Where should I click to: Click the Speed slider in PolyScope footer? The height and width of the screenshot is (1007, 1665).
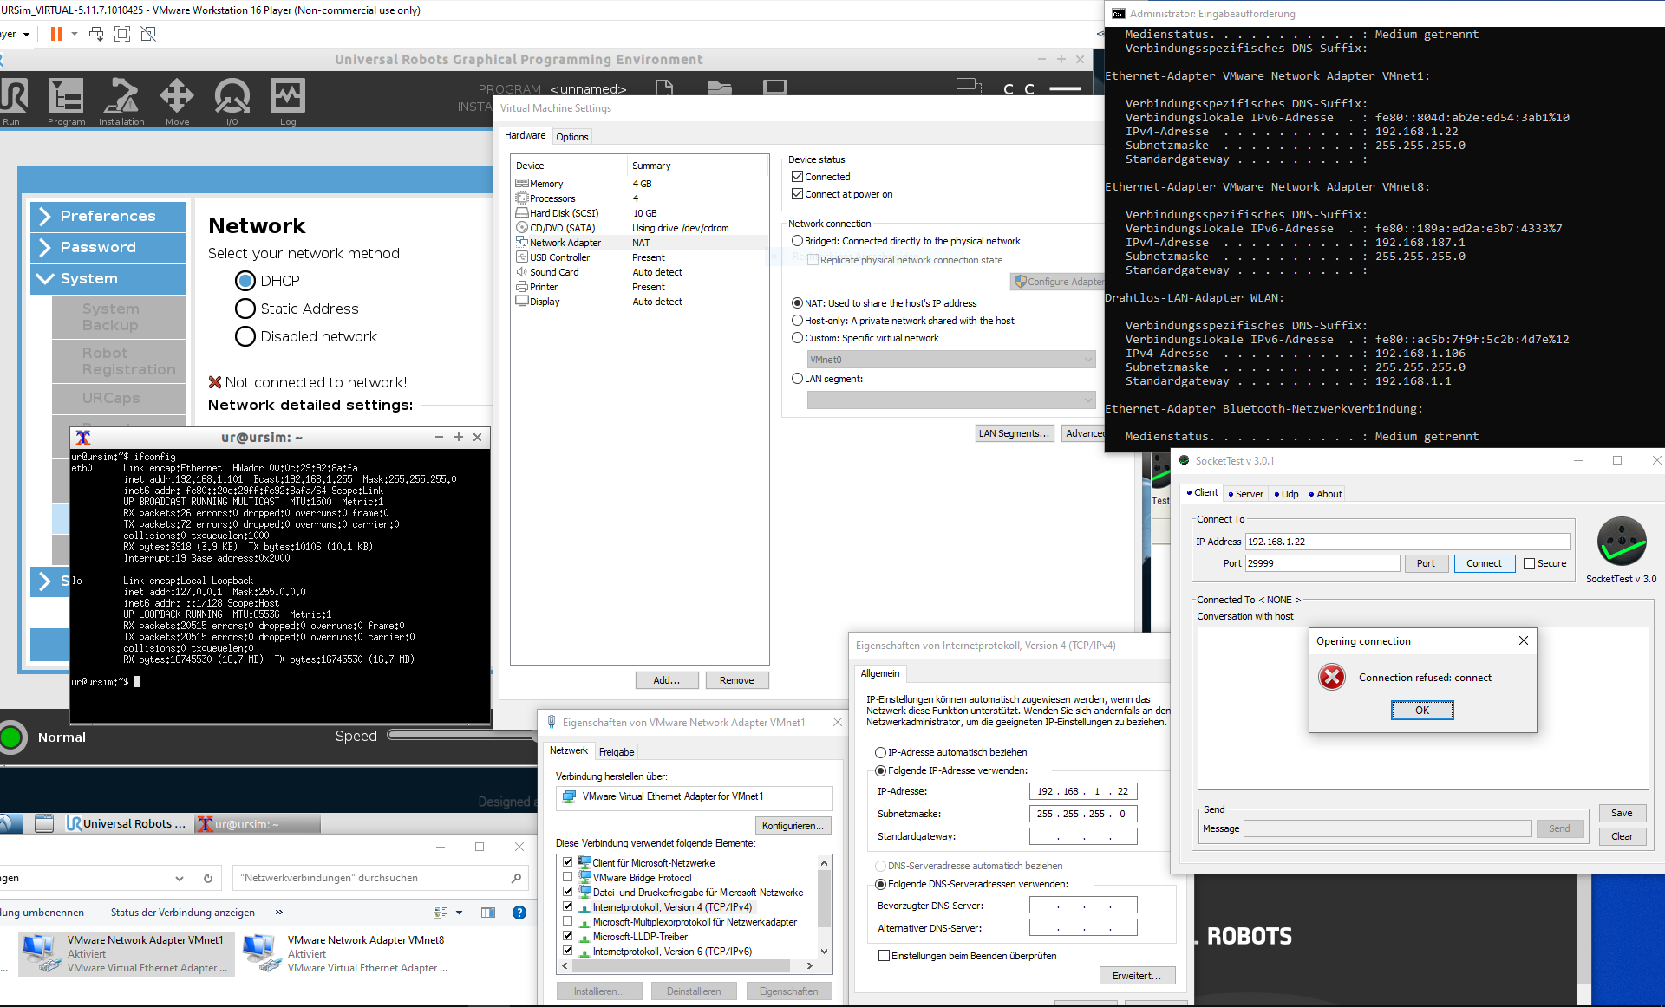[461, 735]
